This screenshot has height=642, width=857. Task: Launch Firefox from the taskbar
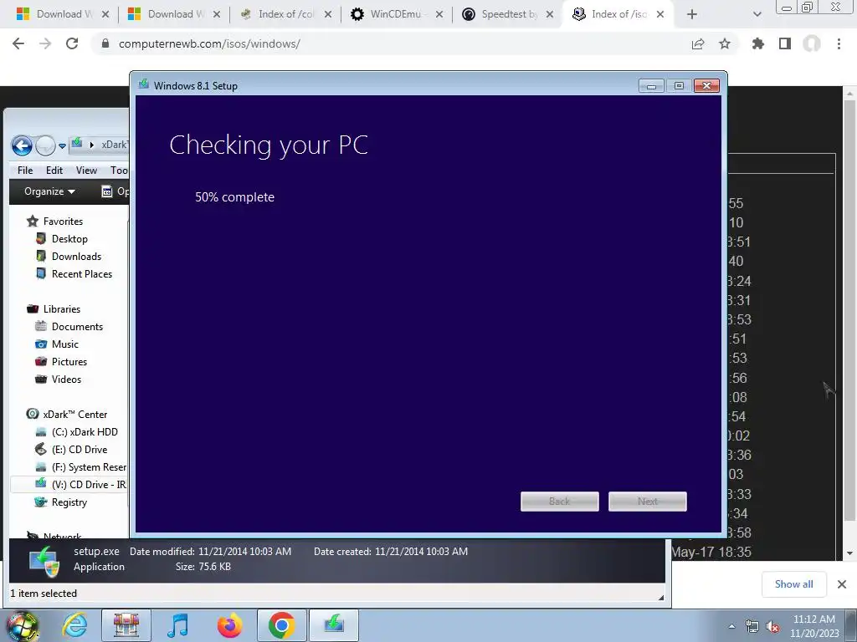pyautogui.click(x=229, y=625)
